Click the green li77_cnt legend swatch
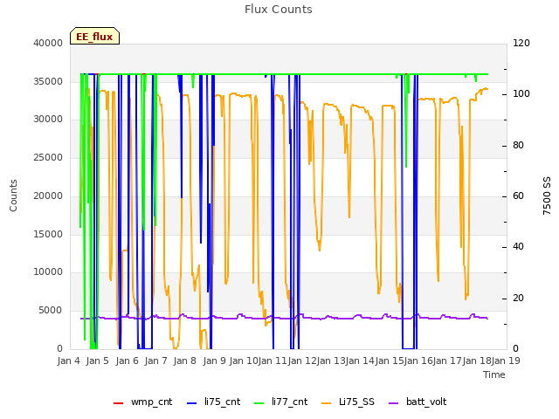 (259, 403)
